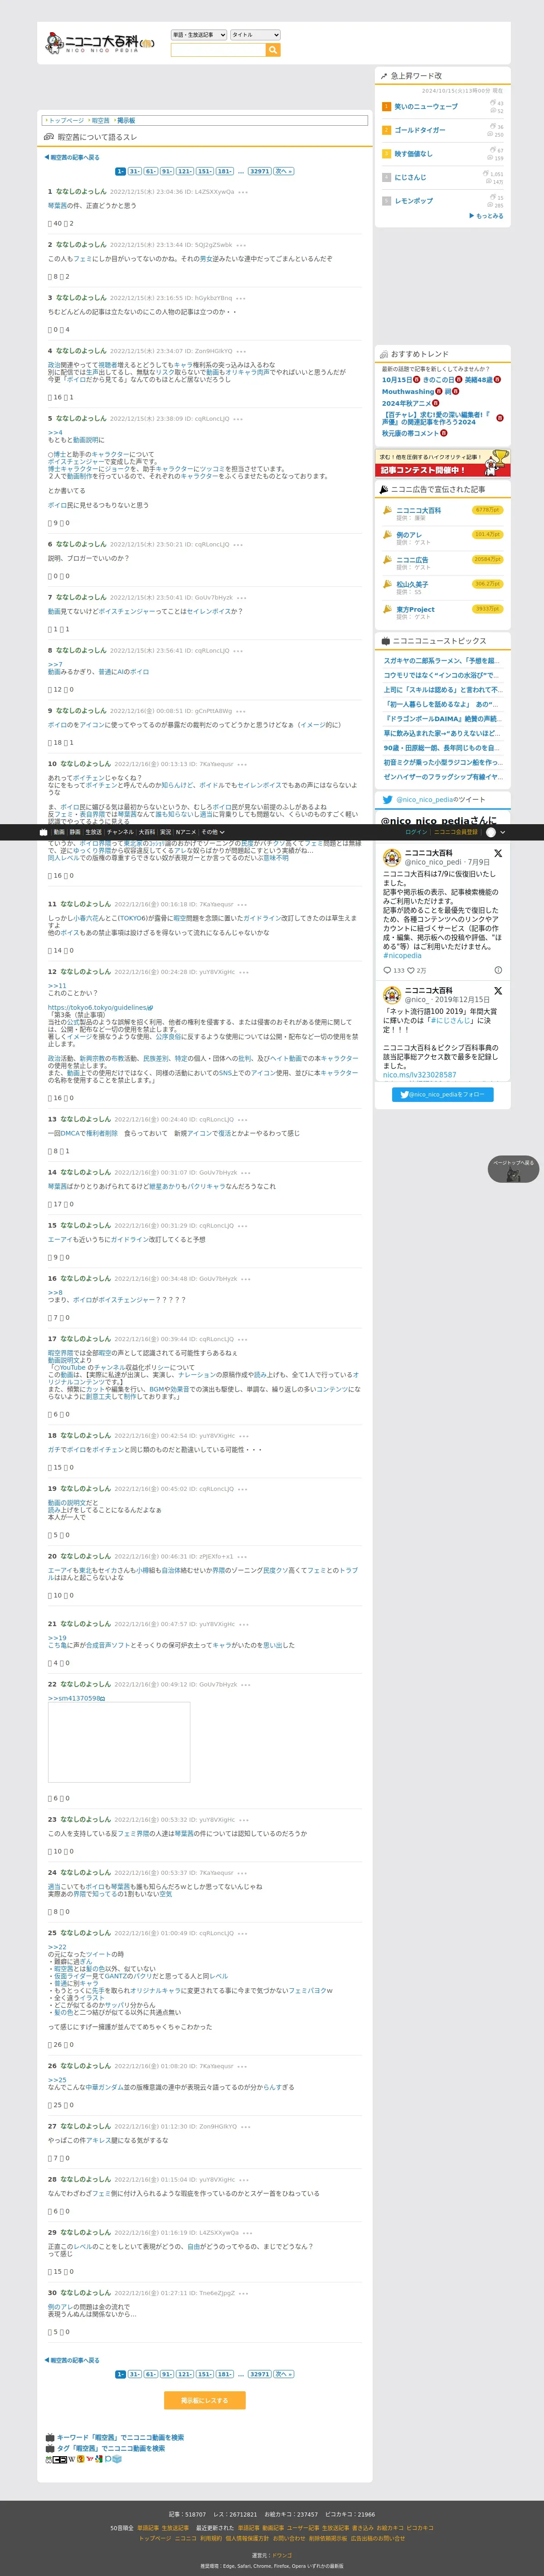
Task: Click the orange search magnifier button
Action: pyautogui.click(x=272, y=50)
